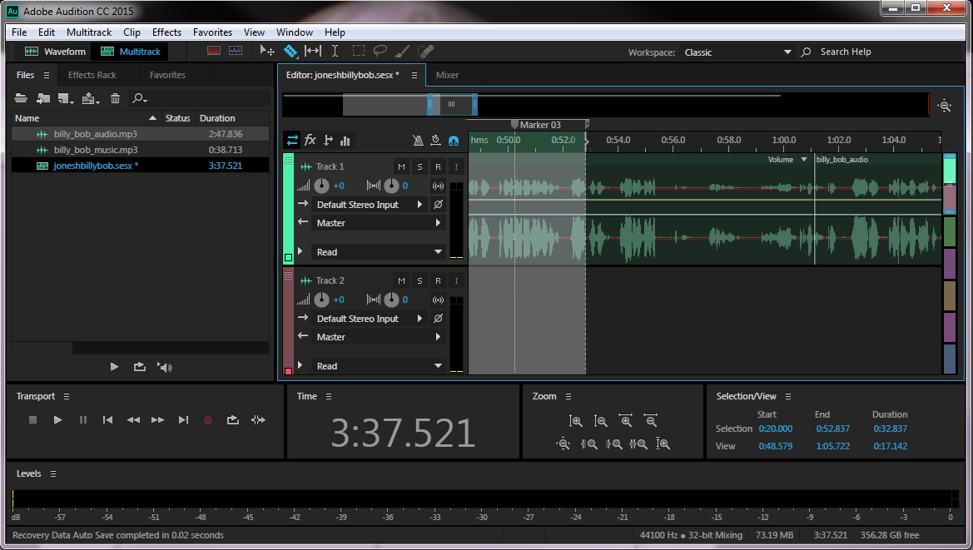Show the EQ controls icon
Screen dimensions: 973x550
(x=345, y=141)
